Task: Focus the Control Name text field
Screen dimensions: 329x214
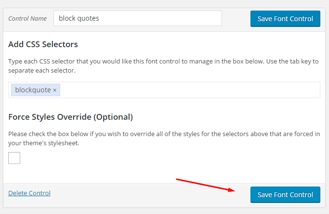Action: click(x=138, y=18)
